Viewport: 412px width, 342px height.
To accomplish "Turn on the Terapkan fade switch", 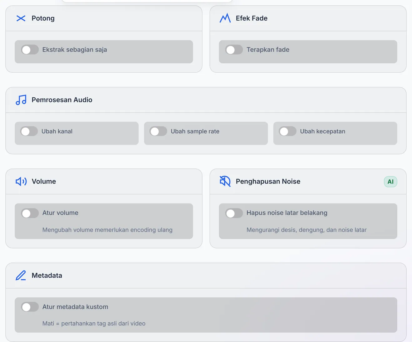I will (x=234, y=50).
